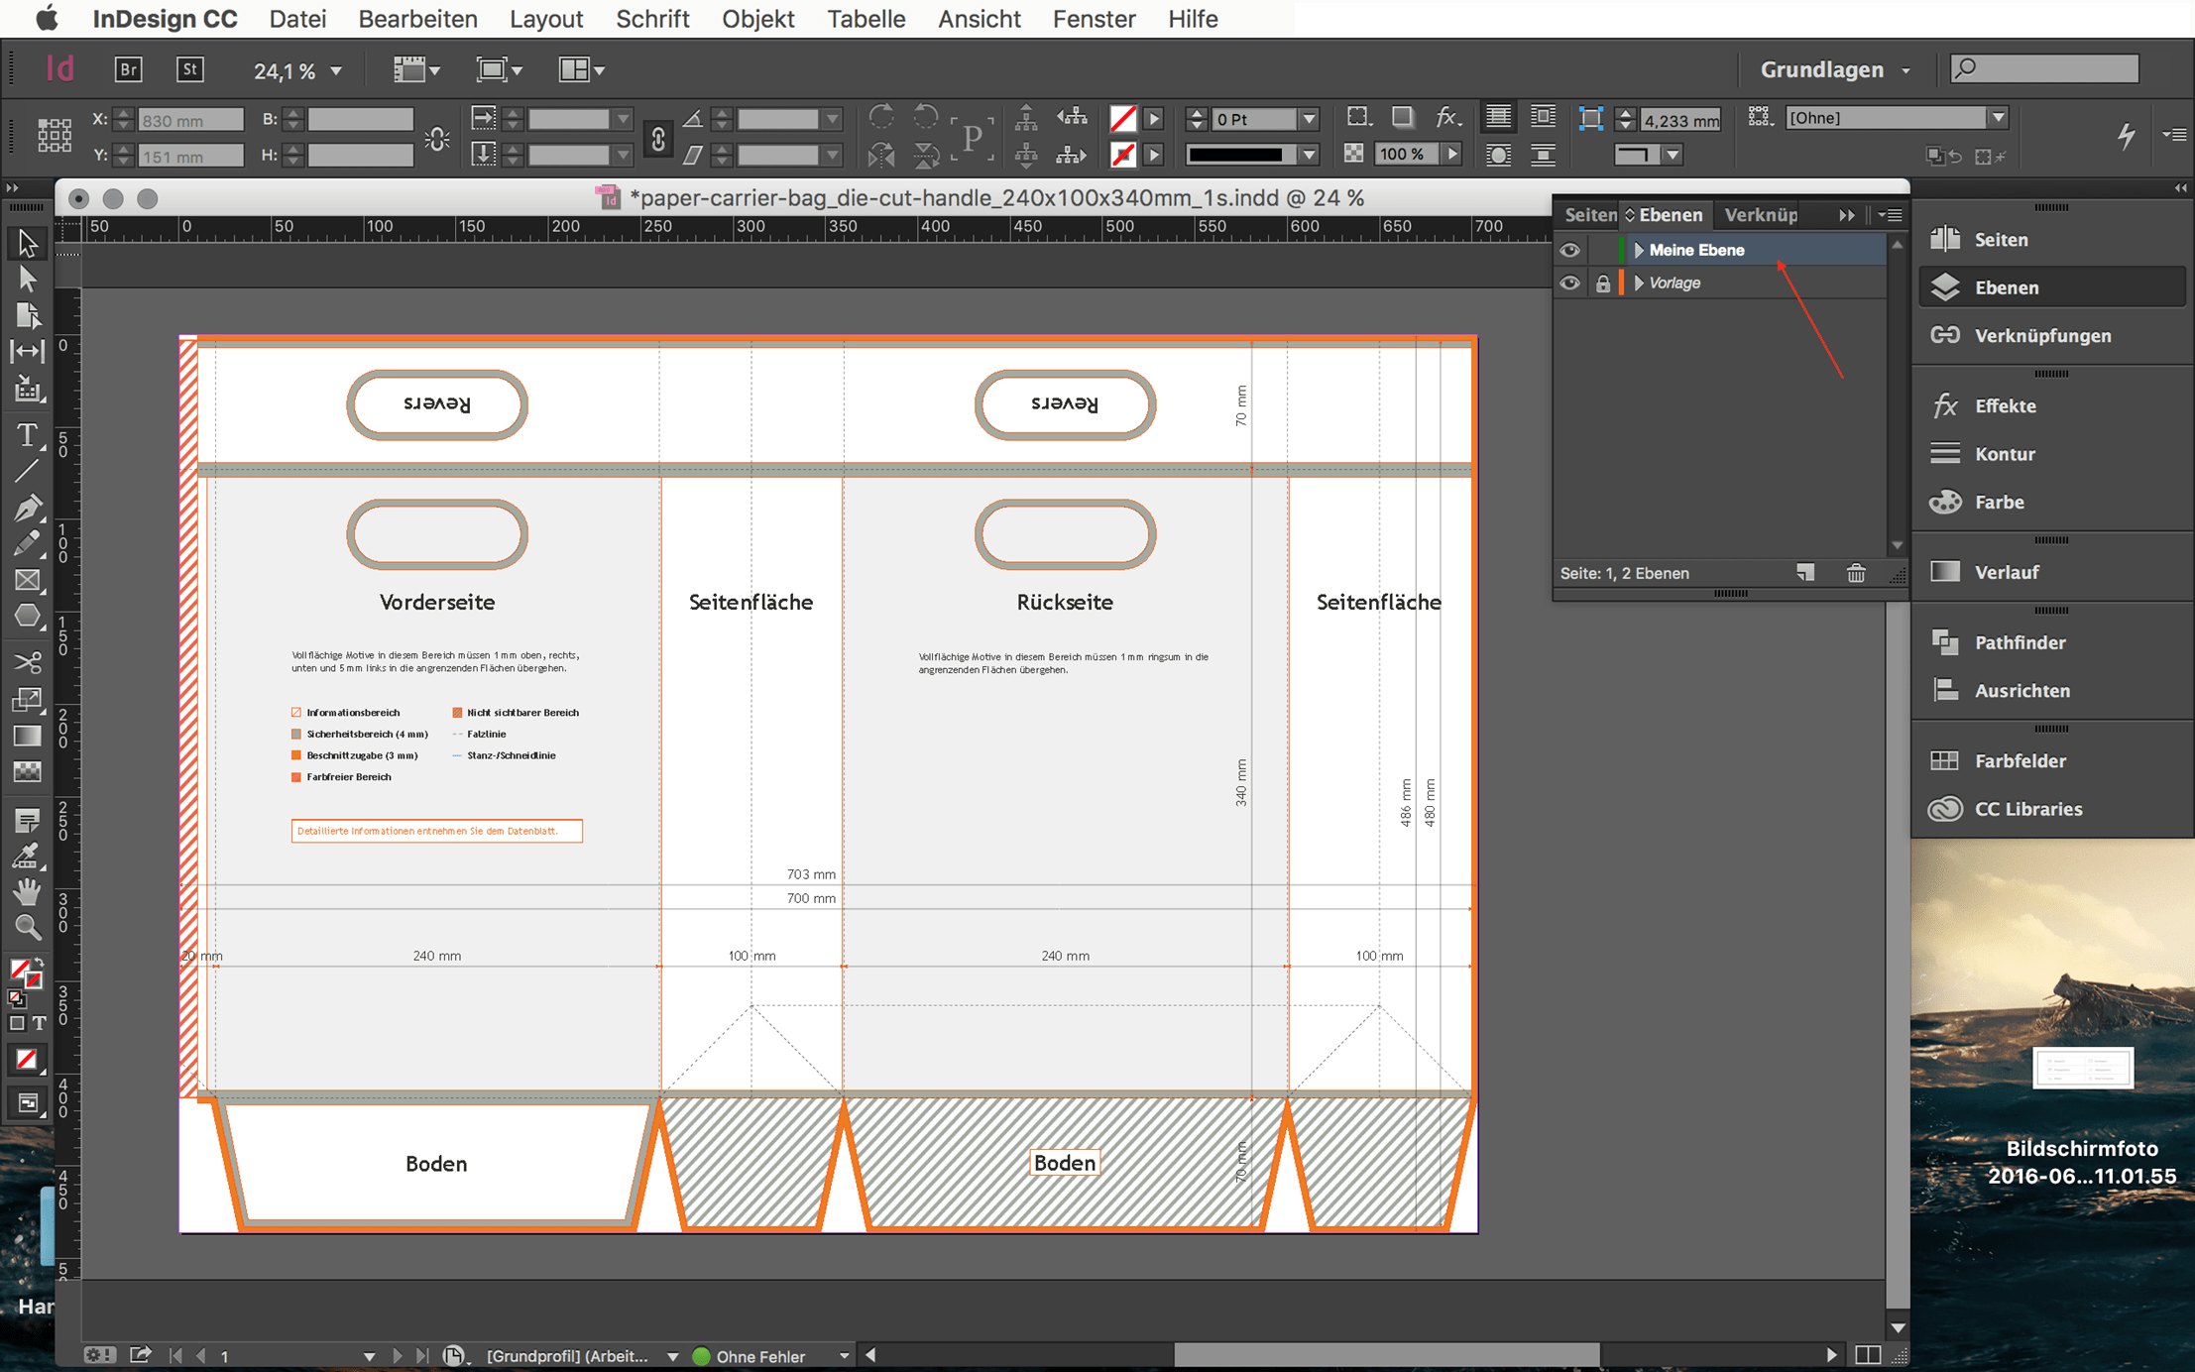Pick the Scissors tool
Screen dimensions: 2195x1372
27,661
